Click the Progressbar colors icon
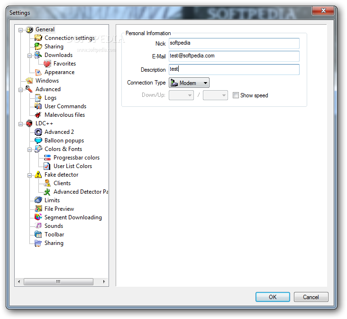Screen dimensions: 347x319 click(47, 158)
